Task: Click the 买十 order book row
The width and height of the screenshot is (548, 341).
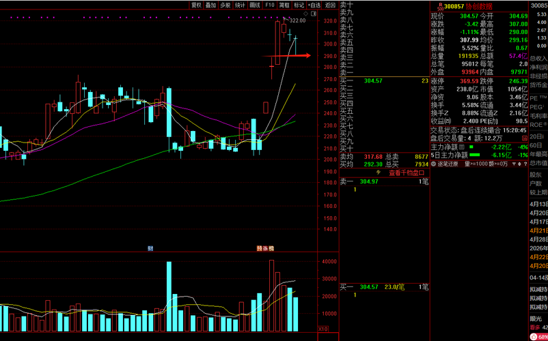Action: [385, 149]
